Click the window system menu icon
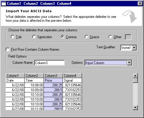Viewport: 144px width, 118px height. 4,4
